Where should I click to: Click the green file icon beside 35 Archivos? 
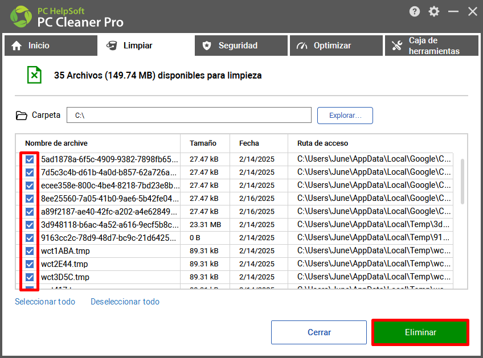pos(34,75)
